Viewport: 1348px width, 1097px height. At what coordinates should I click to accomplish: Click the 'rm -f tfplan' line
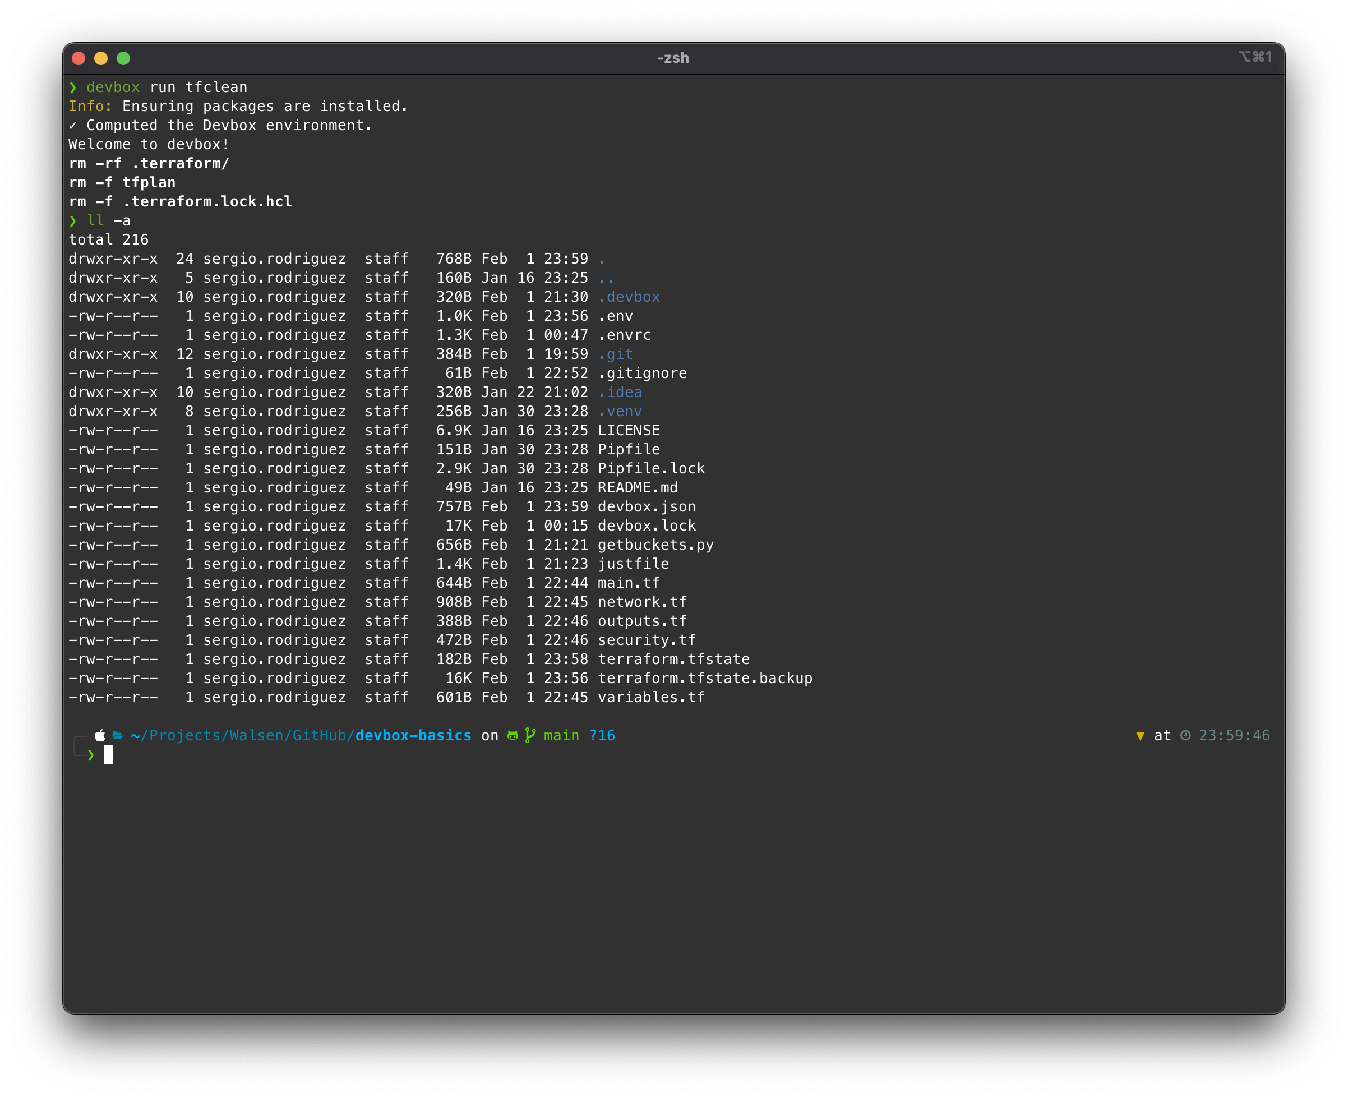click(x=122, y=183)
